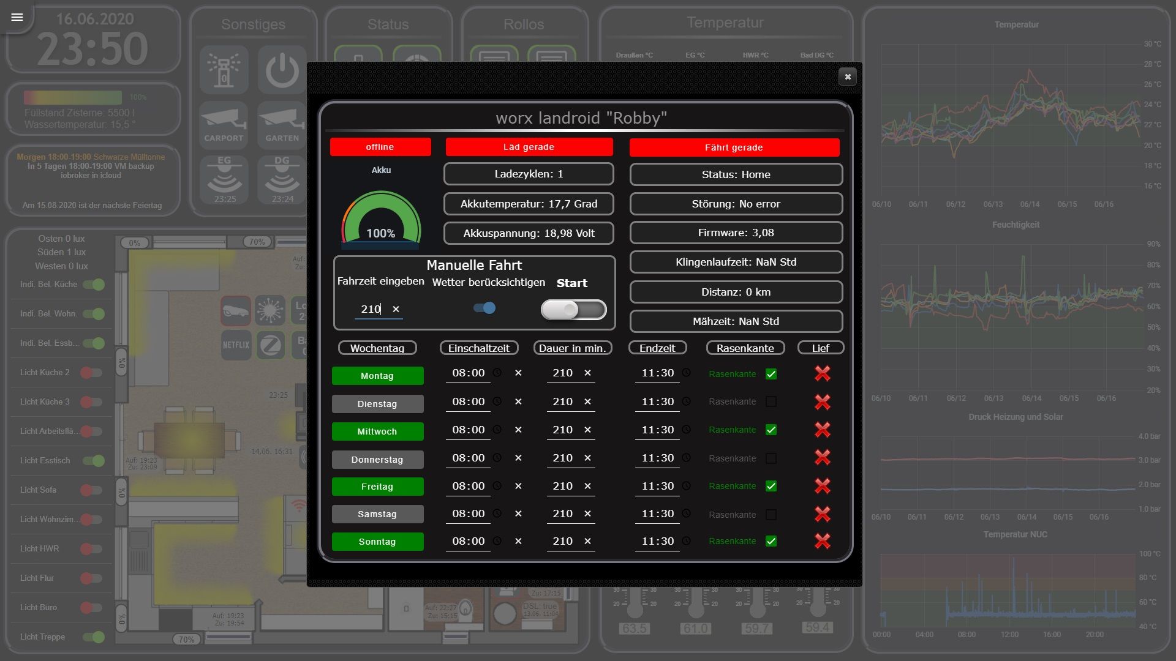Delete the Dienstag schedule with red X

point(823,402)
